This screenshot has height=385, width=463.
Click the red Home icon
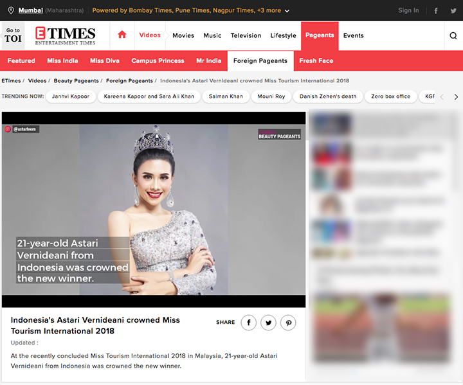[122, 35]
